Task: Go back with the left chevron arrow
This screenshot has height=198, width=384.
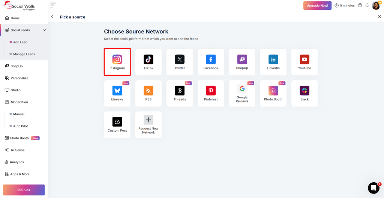Action: click(x=52, y=16)
